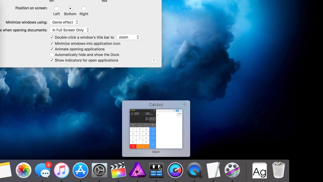Open the Trash in the Dock
323x182 pixels.
tap(279, 170)
